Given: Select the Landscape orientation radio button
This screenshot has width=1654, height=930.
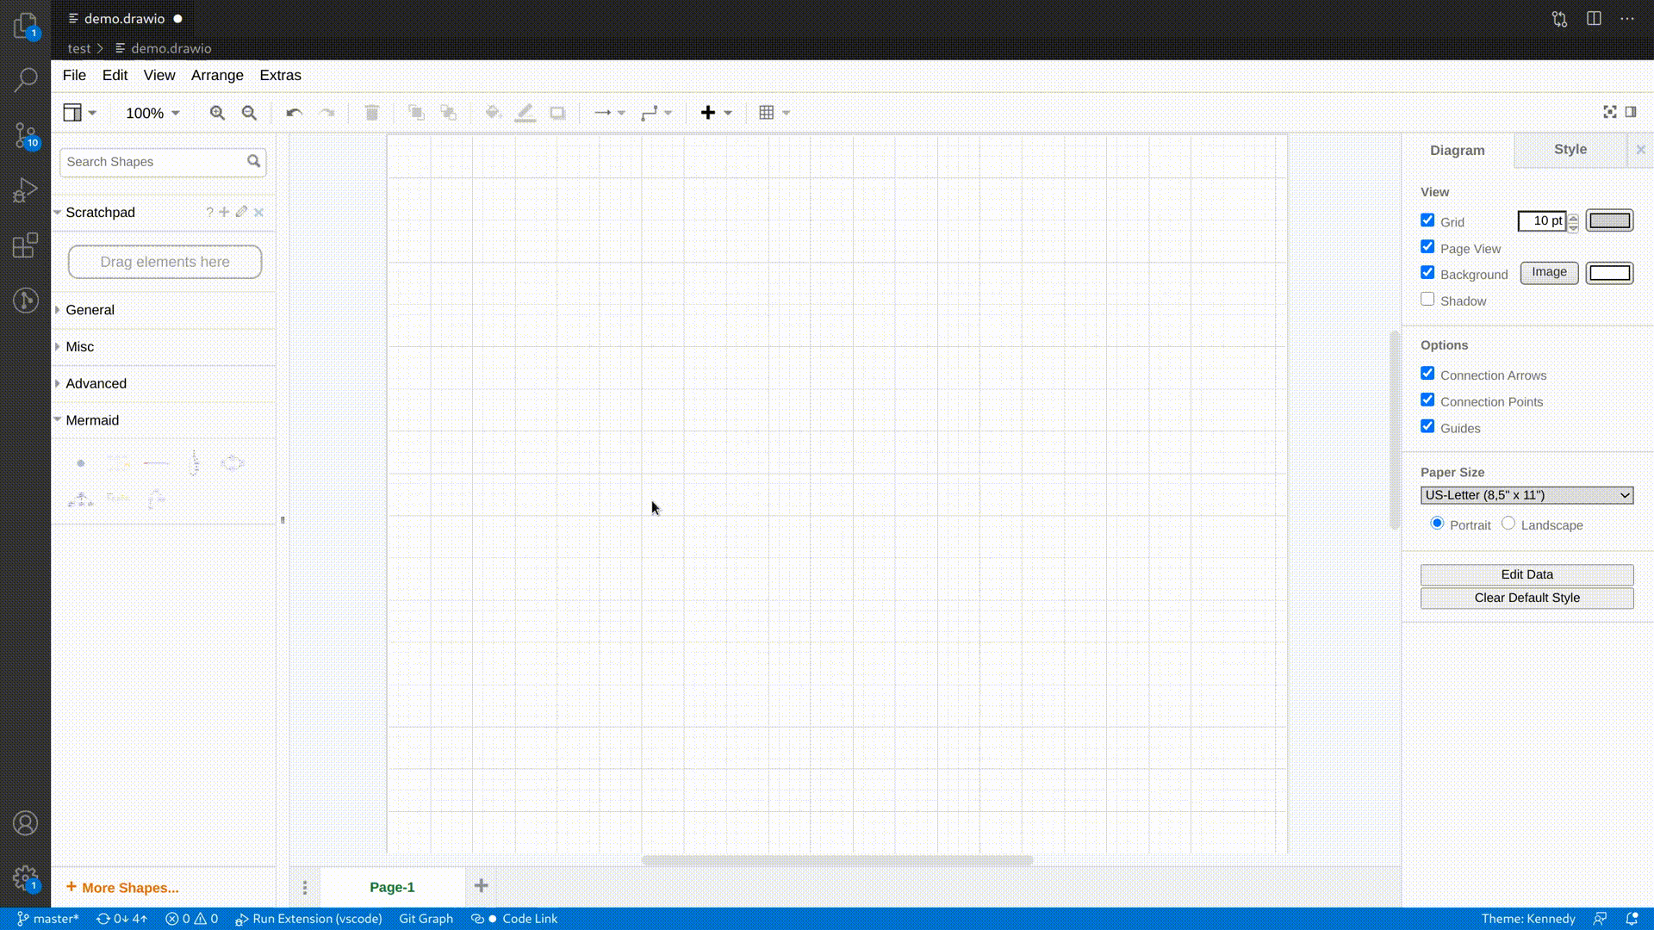Looking at the screenshot, I should click(1508, 524).
